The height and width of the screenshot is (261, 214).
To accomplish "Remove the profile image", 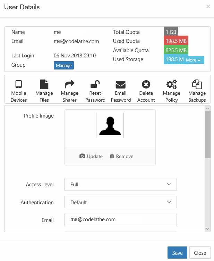I will coord(121,156).
